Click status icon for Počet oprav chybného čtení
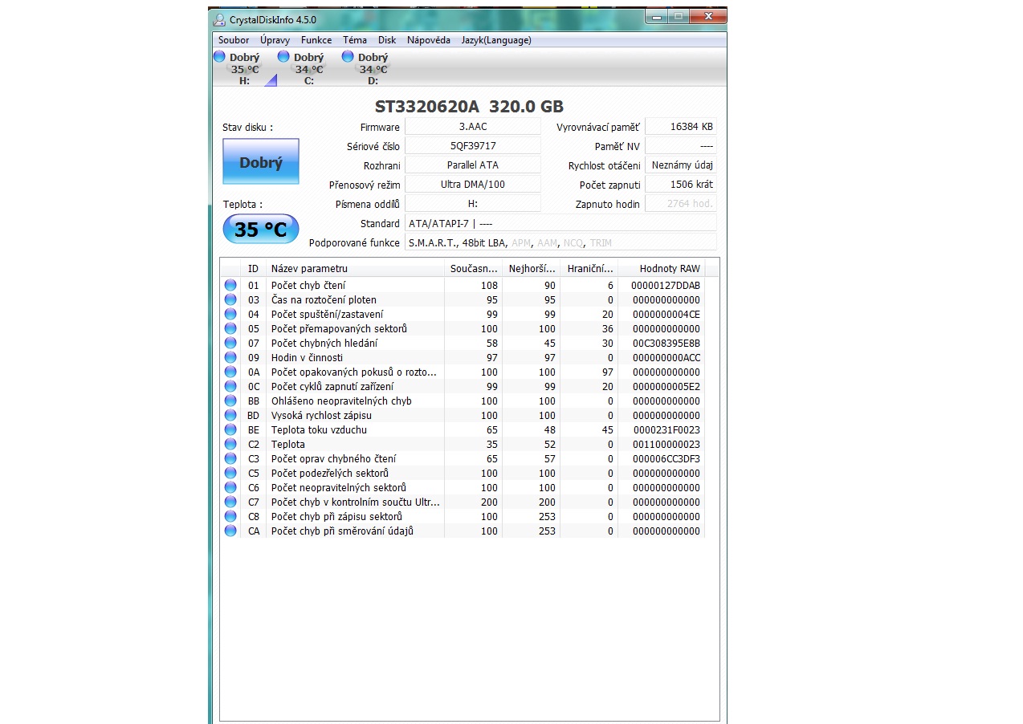 click(x=230, y=458)
